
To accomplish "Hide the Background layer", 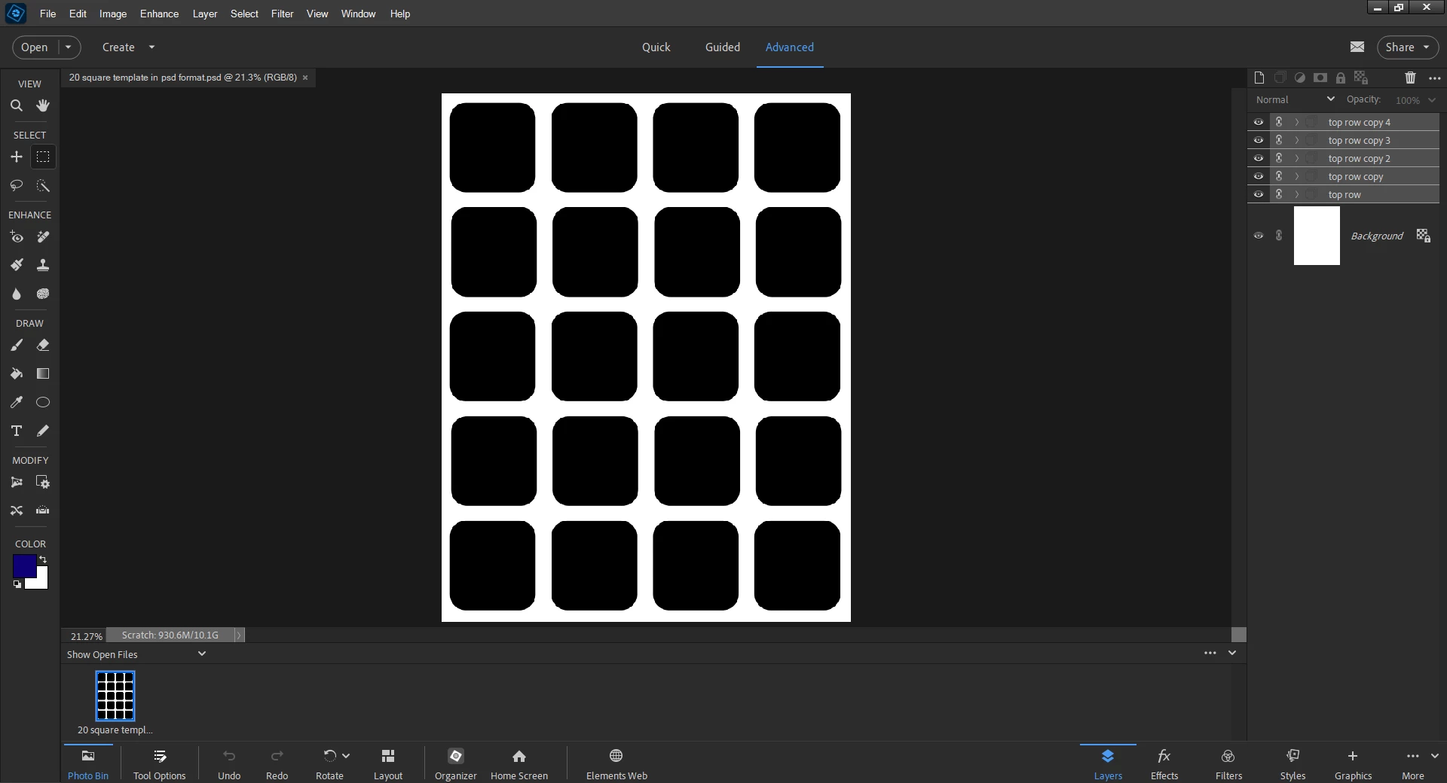I will tap(1258, 236).
